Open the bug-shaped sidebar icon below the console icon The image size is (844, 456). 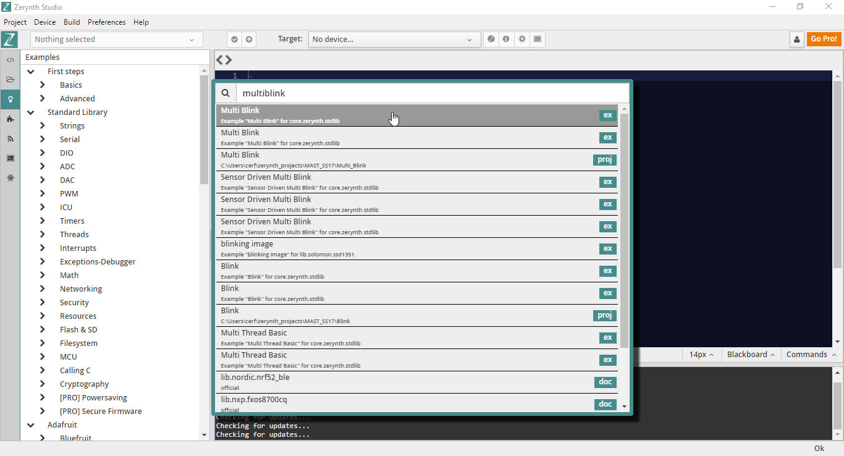click(10, 178)
